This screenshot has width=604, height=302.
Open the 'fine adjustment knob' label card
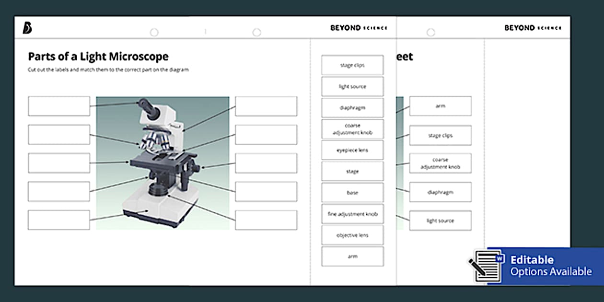coord(353,214)
